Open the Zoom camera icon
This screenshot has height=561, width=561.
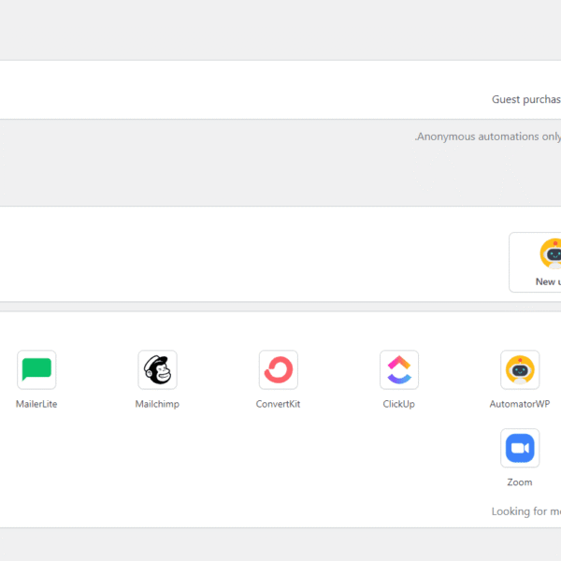[520, 449]
